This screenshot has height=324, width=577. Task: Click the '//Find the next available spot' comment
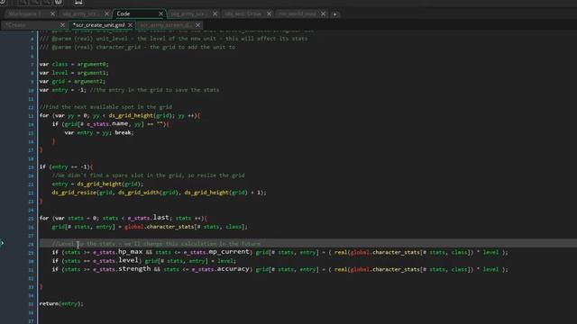(105, 107)
